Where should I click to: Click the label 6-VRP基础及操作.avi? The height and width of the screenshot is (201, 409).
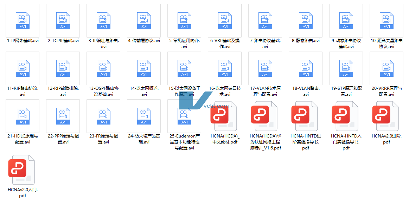225,44
